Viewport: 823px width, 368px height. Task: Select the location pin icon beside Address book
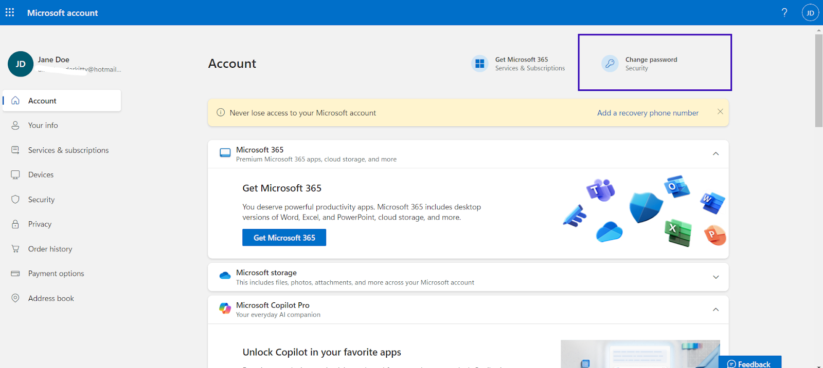click(x=15, y=298)
